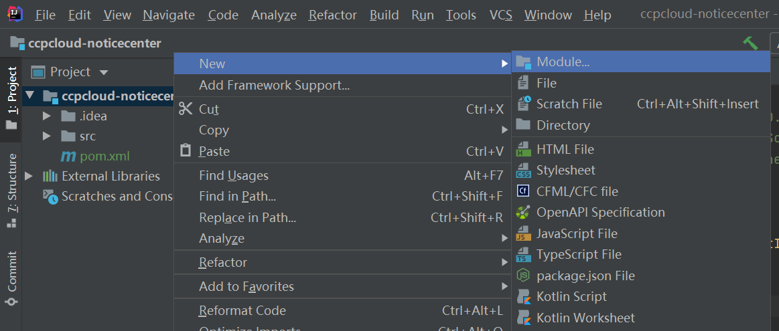Open the Refactor menu in menu bar
This screenshot has height=331, width=779.
[x=332, y=15]
